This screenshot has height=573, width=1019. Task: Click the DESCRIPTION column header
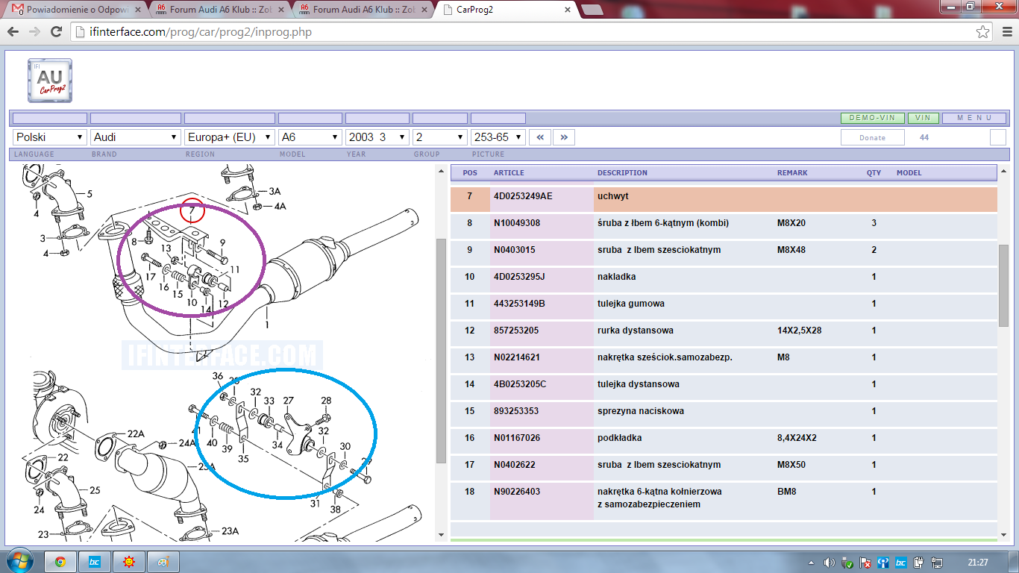(x=622, y=173)
